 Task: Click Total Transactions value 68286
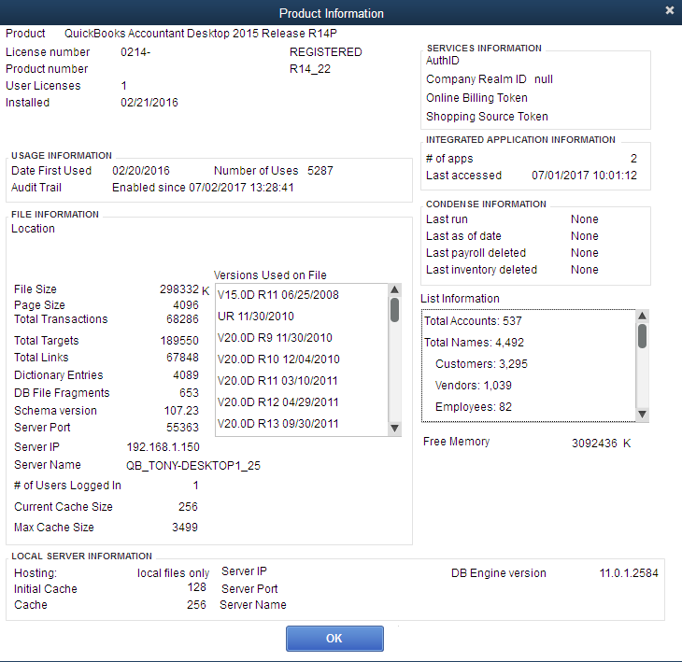pos(182,319)
